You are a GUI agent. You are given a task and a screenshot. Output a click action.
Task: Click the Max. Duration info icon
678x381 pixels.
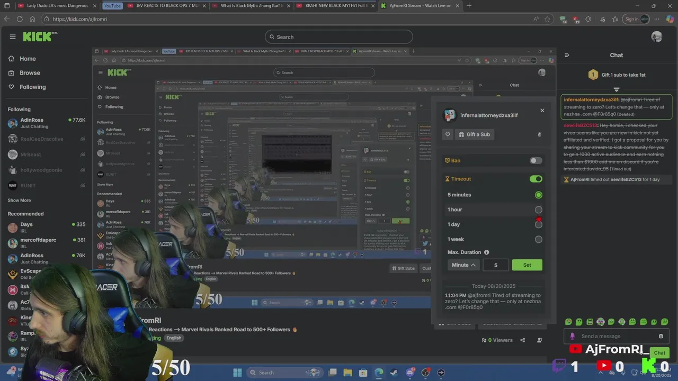486,252
